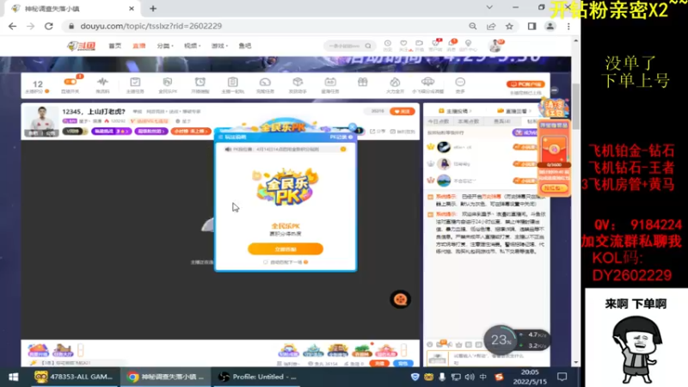Bookmark this page with star icon
The width and height of the screenshot is (688, 387).
[x=509, y=27]
